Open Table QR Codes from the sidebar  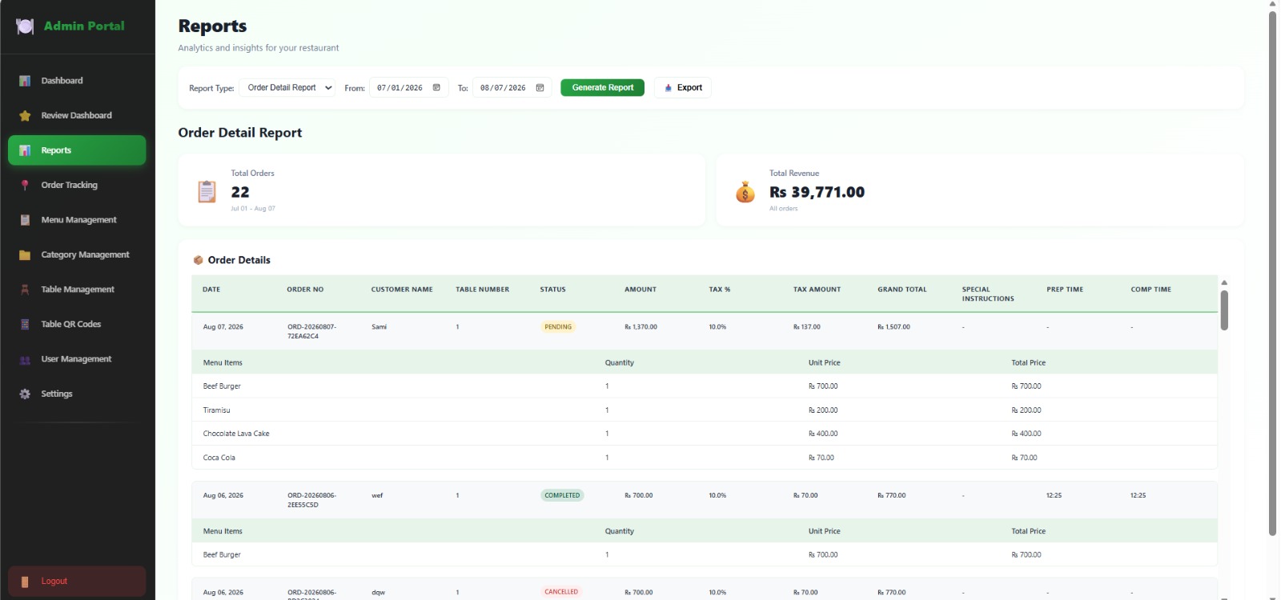coord(77,324)
